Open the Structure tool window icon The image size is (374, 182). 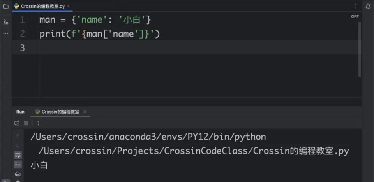pos(6,23)
